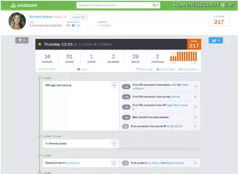Screen dimensions: 238x174
Task: Open the blue chart view dropdown
Action: 216,40
